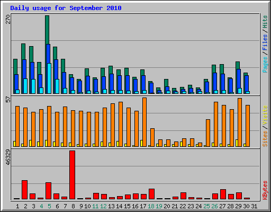The width and height of the screenshot is (271, 212).
Task: Click the orange Visits bar for day 26
Action: tap(216, 124)
